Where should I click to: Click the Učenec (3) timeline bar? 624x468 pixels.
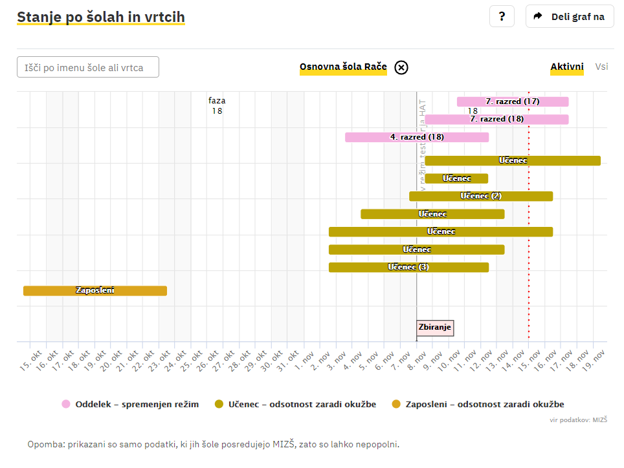408,267
